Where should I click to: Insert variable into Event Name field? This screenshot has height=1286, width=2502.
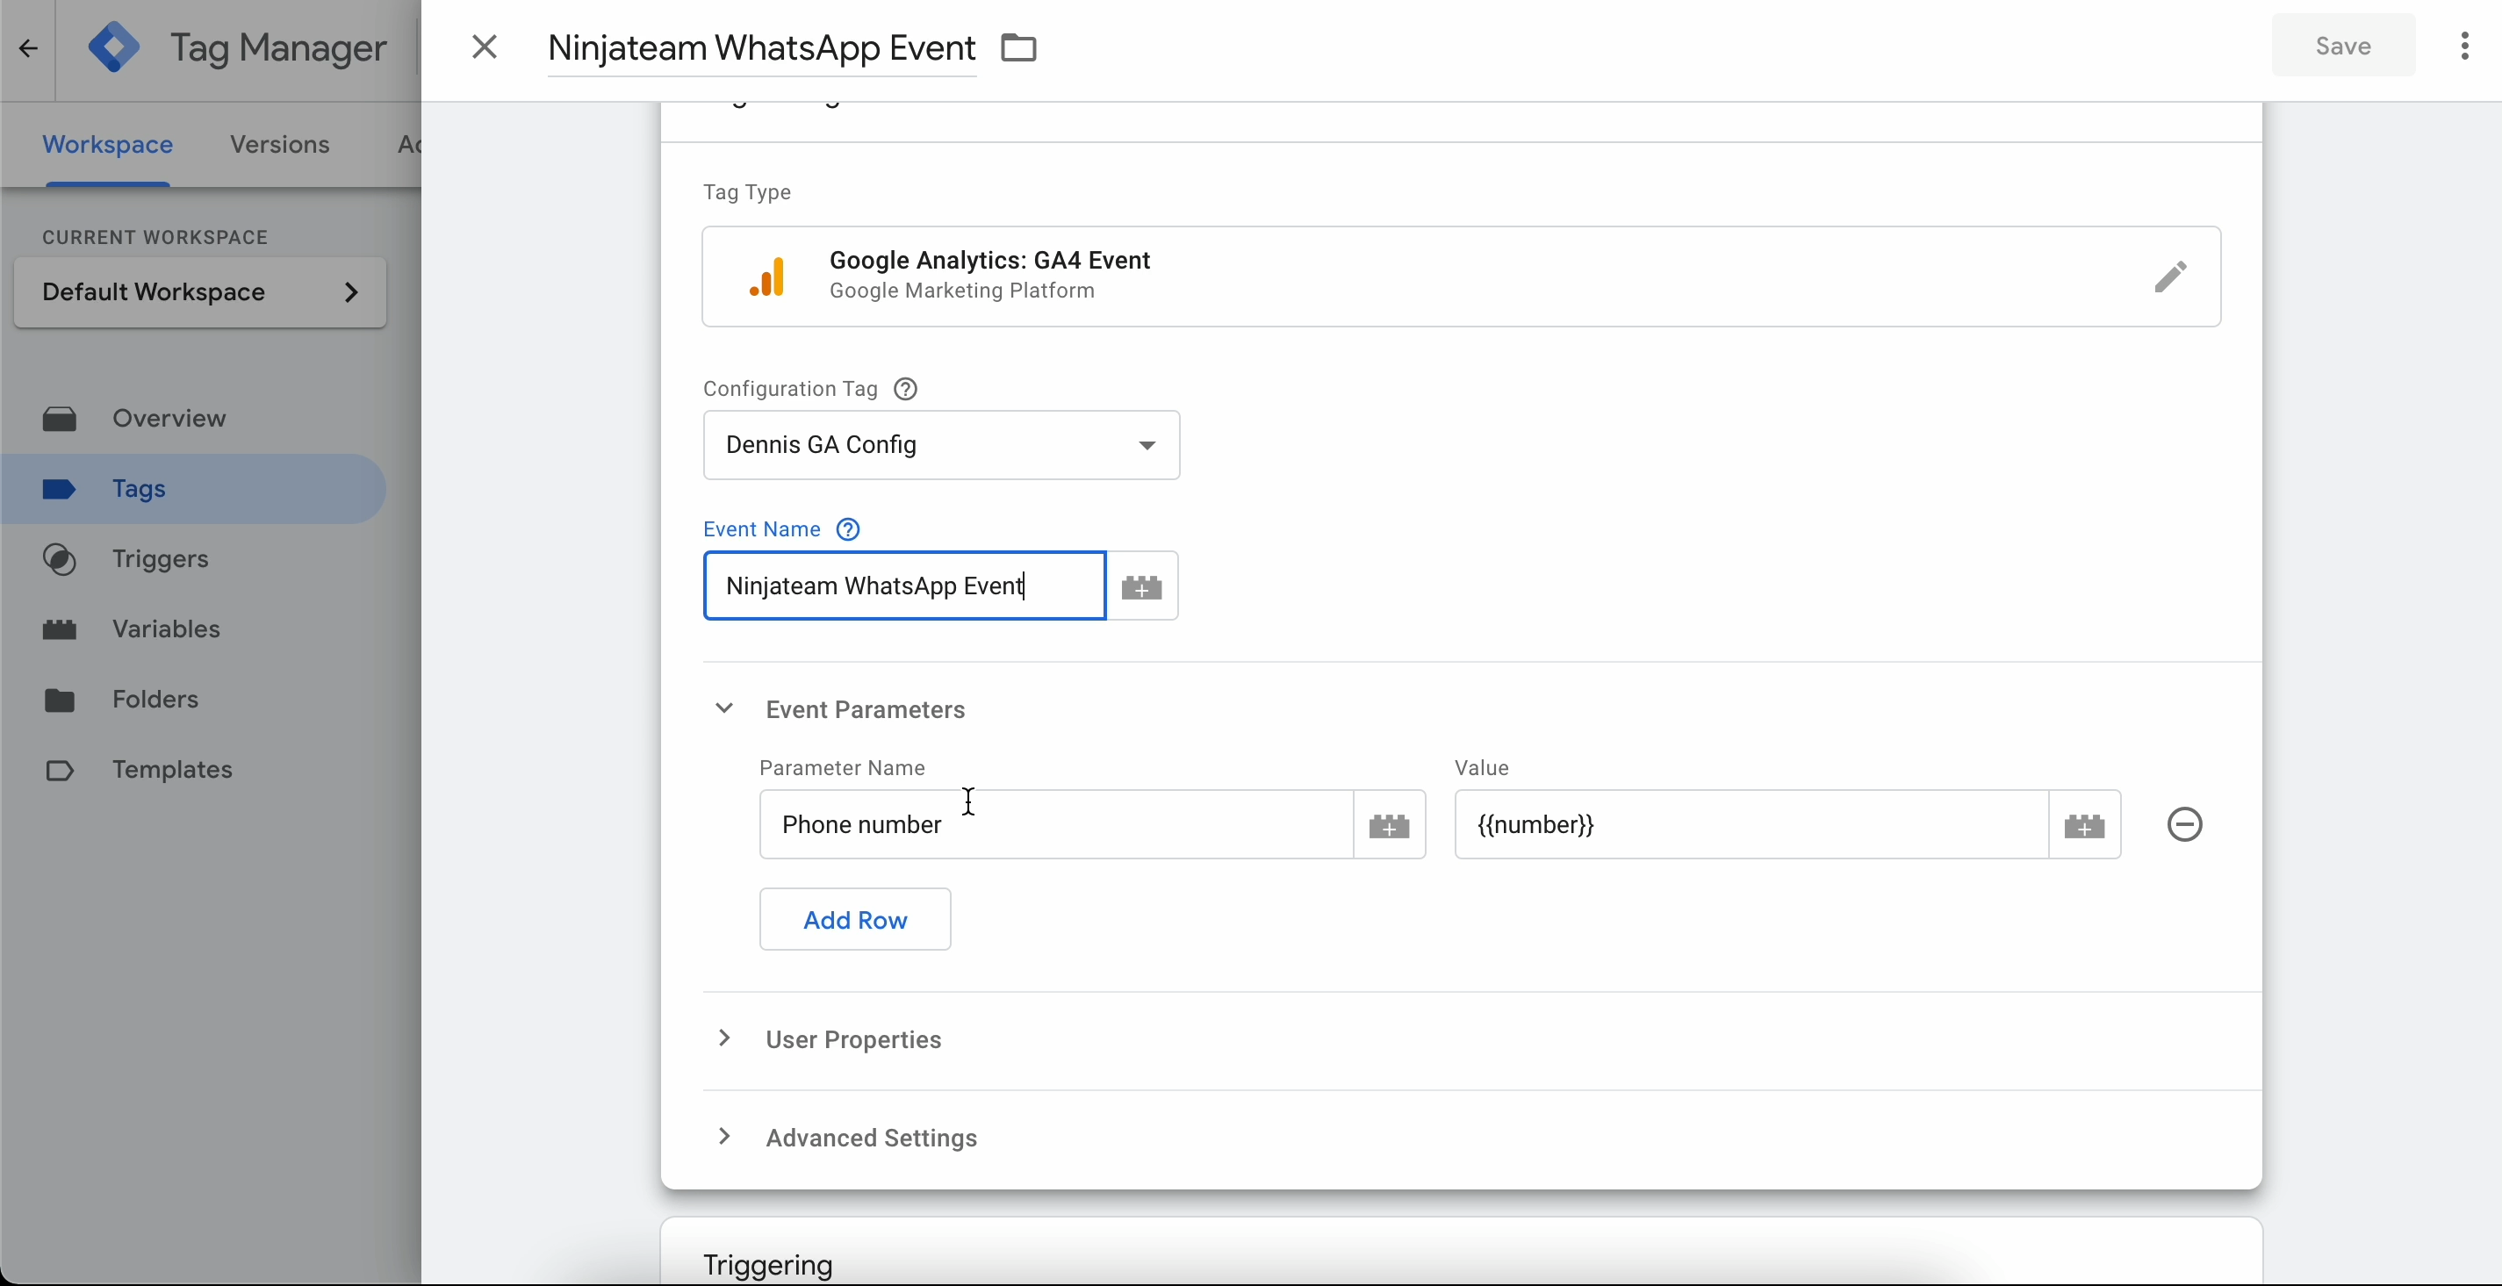pyautogui.click(x=1142, y=586)
